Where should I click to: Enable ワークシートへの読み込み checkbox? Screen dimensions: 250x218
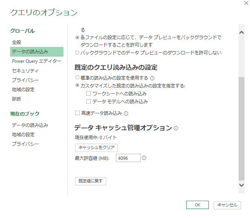pos(89,93)
